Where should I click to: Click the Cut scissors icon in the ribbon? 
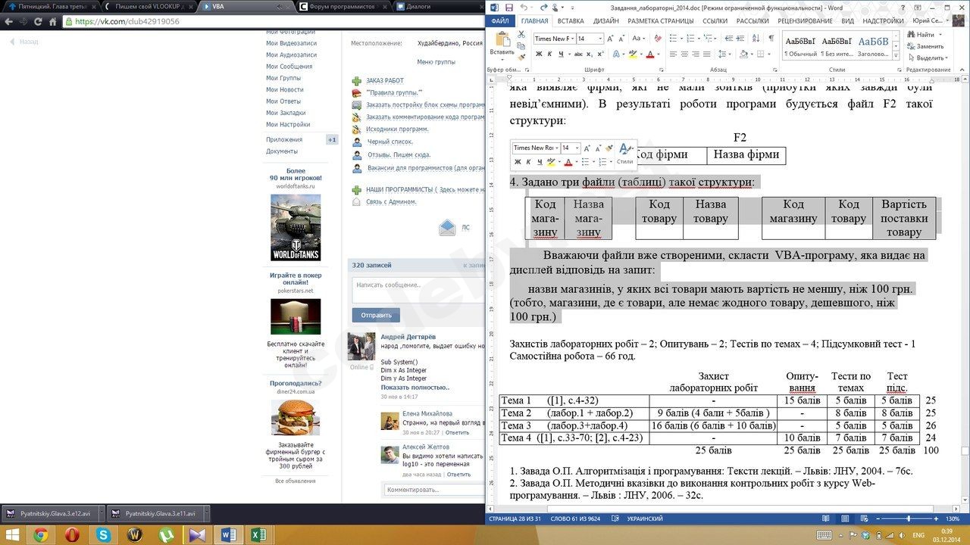pos(521,35)
